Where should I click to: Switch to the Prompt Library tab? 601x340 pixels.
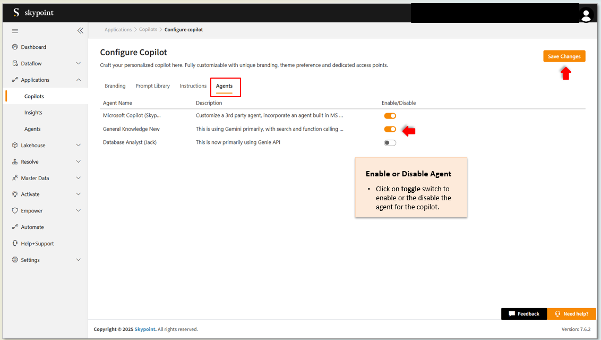tap(152, 86)
